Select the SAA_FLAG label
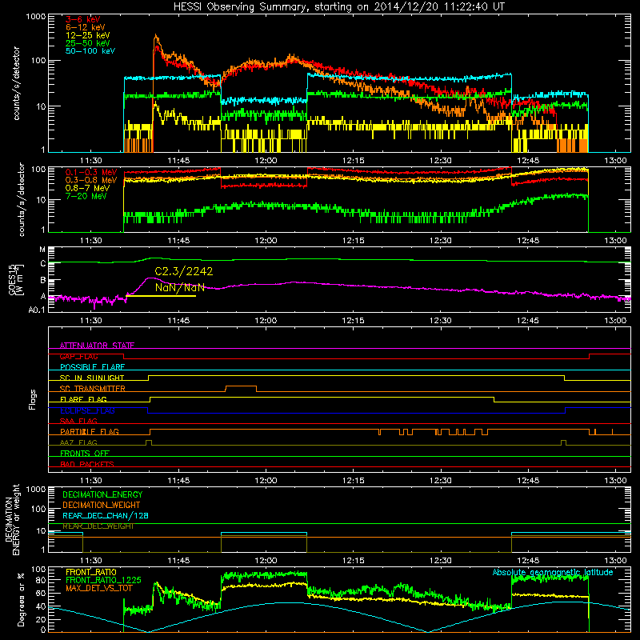 coord(78,421)
